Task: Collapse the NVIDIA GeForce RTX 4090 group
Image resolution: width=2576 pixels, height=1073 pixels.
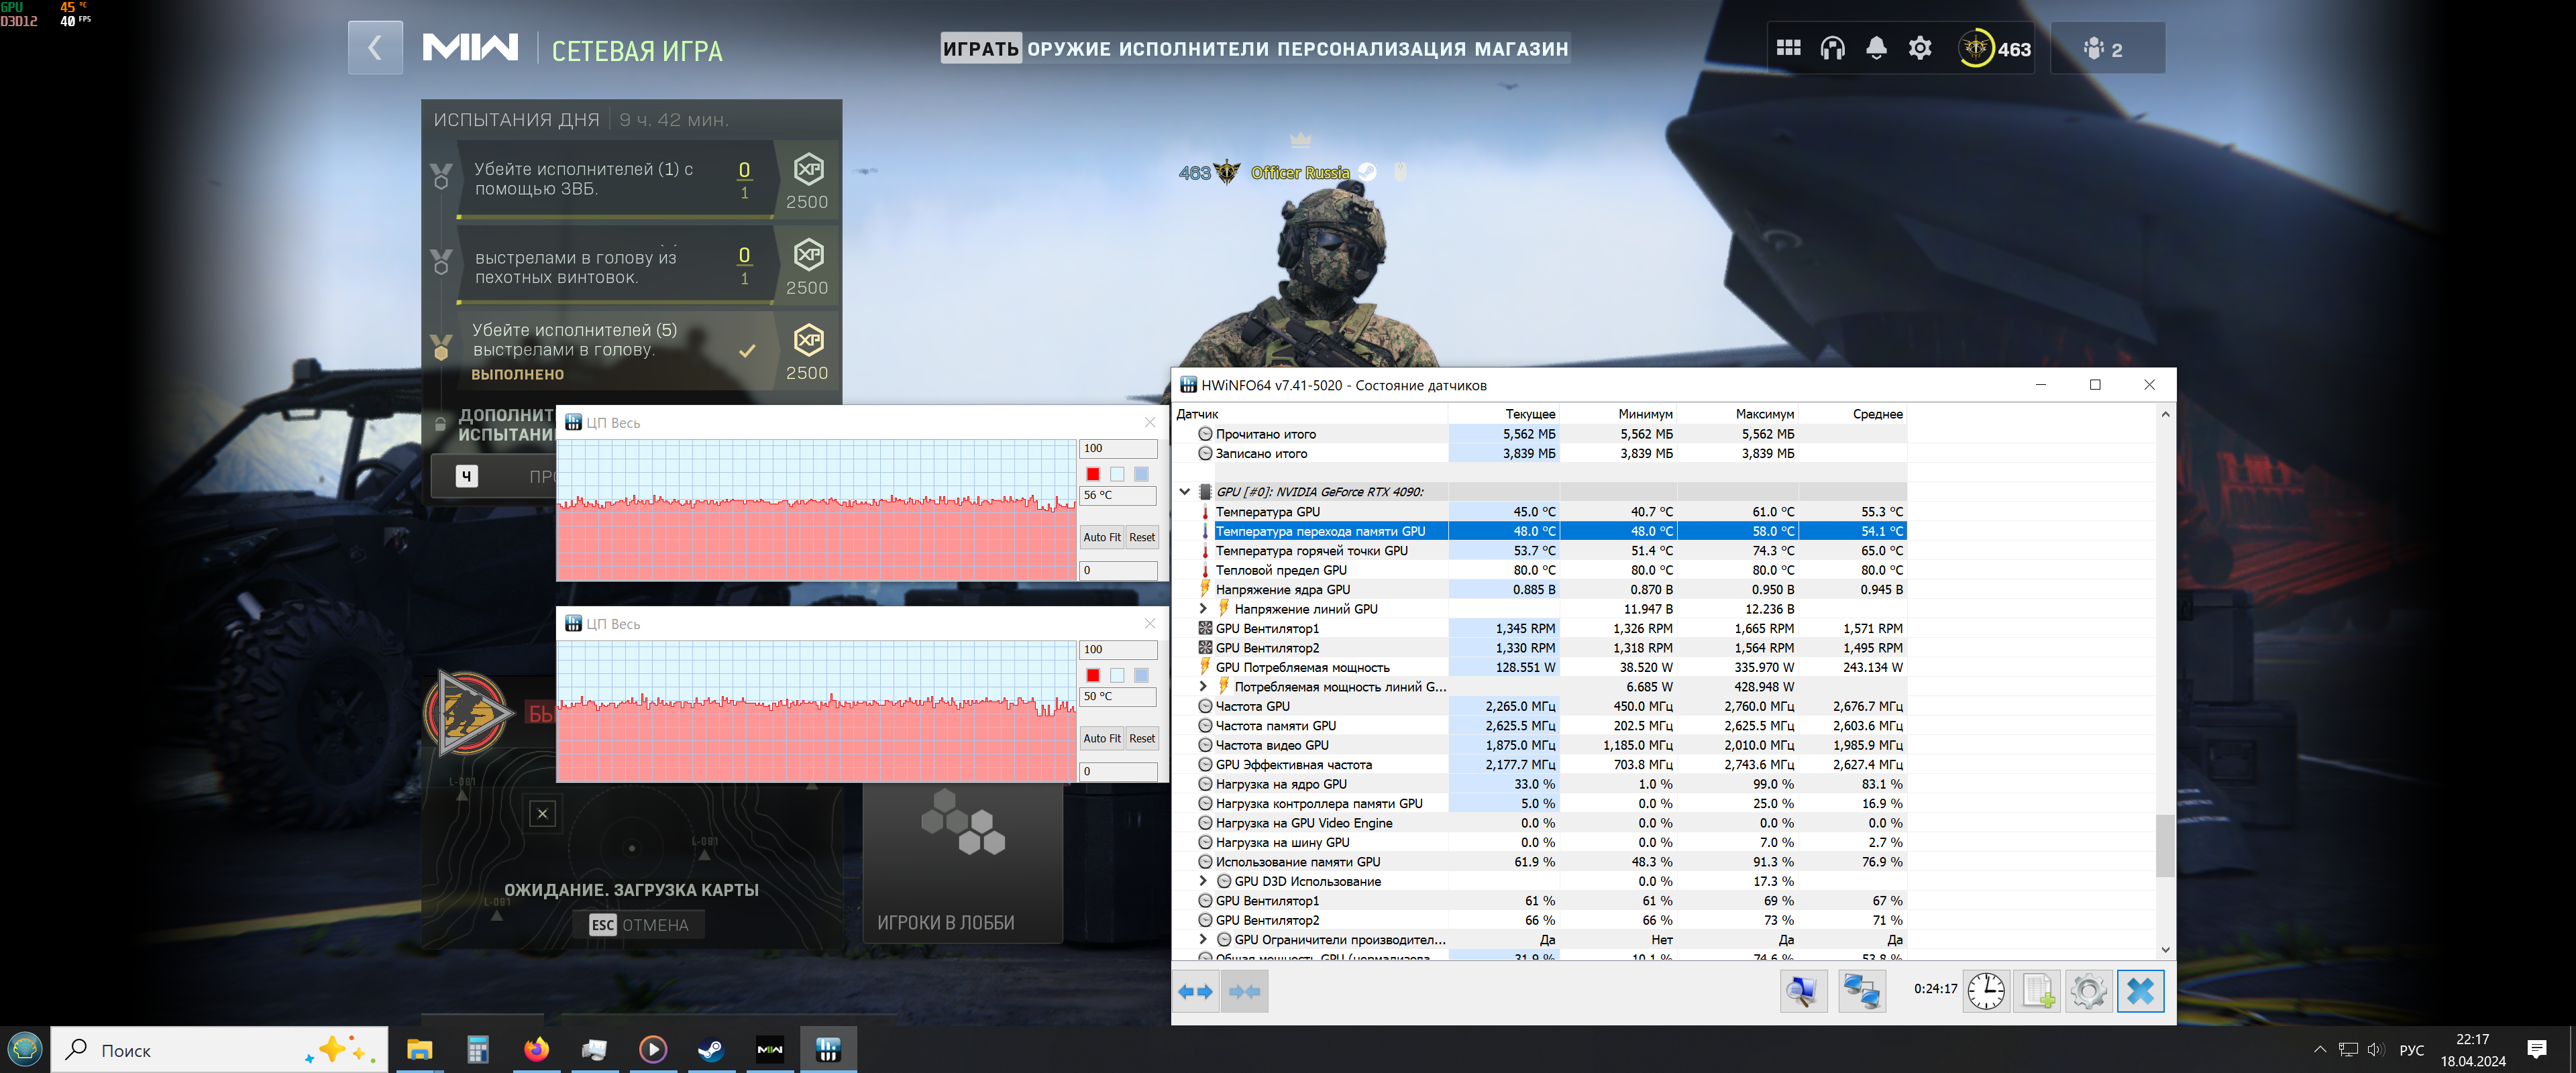Action: [x=1185, y=492]
